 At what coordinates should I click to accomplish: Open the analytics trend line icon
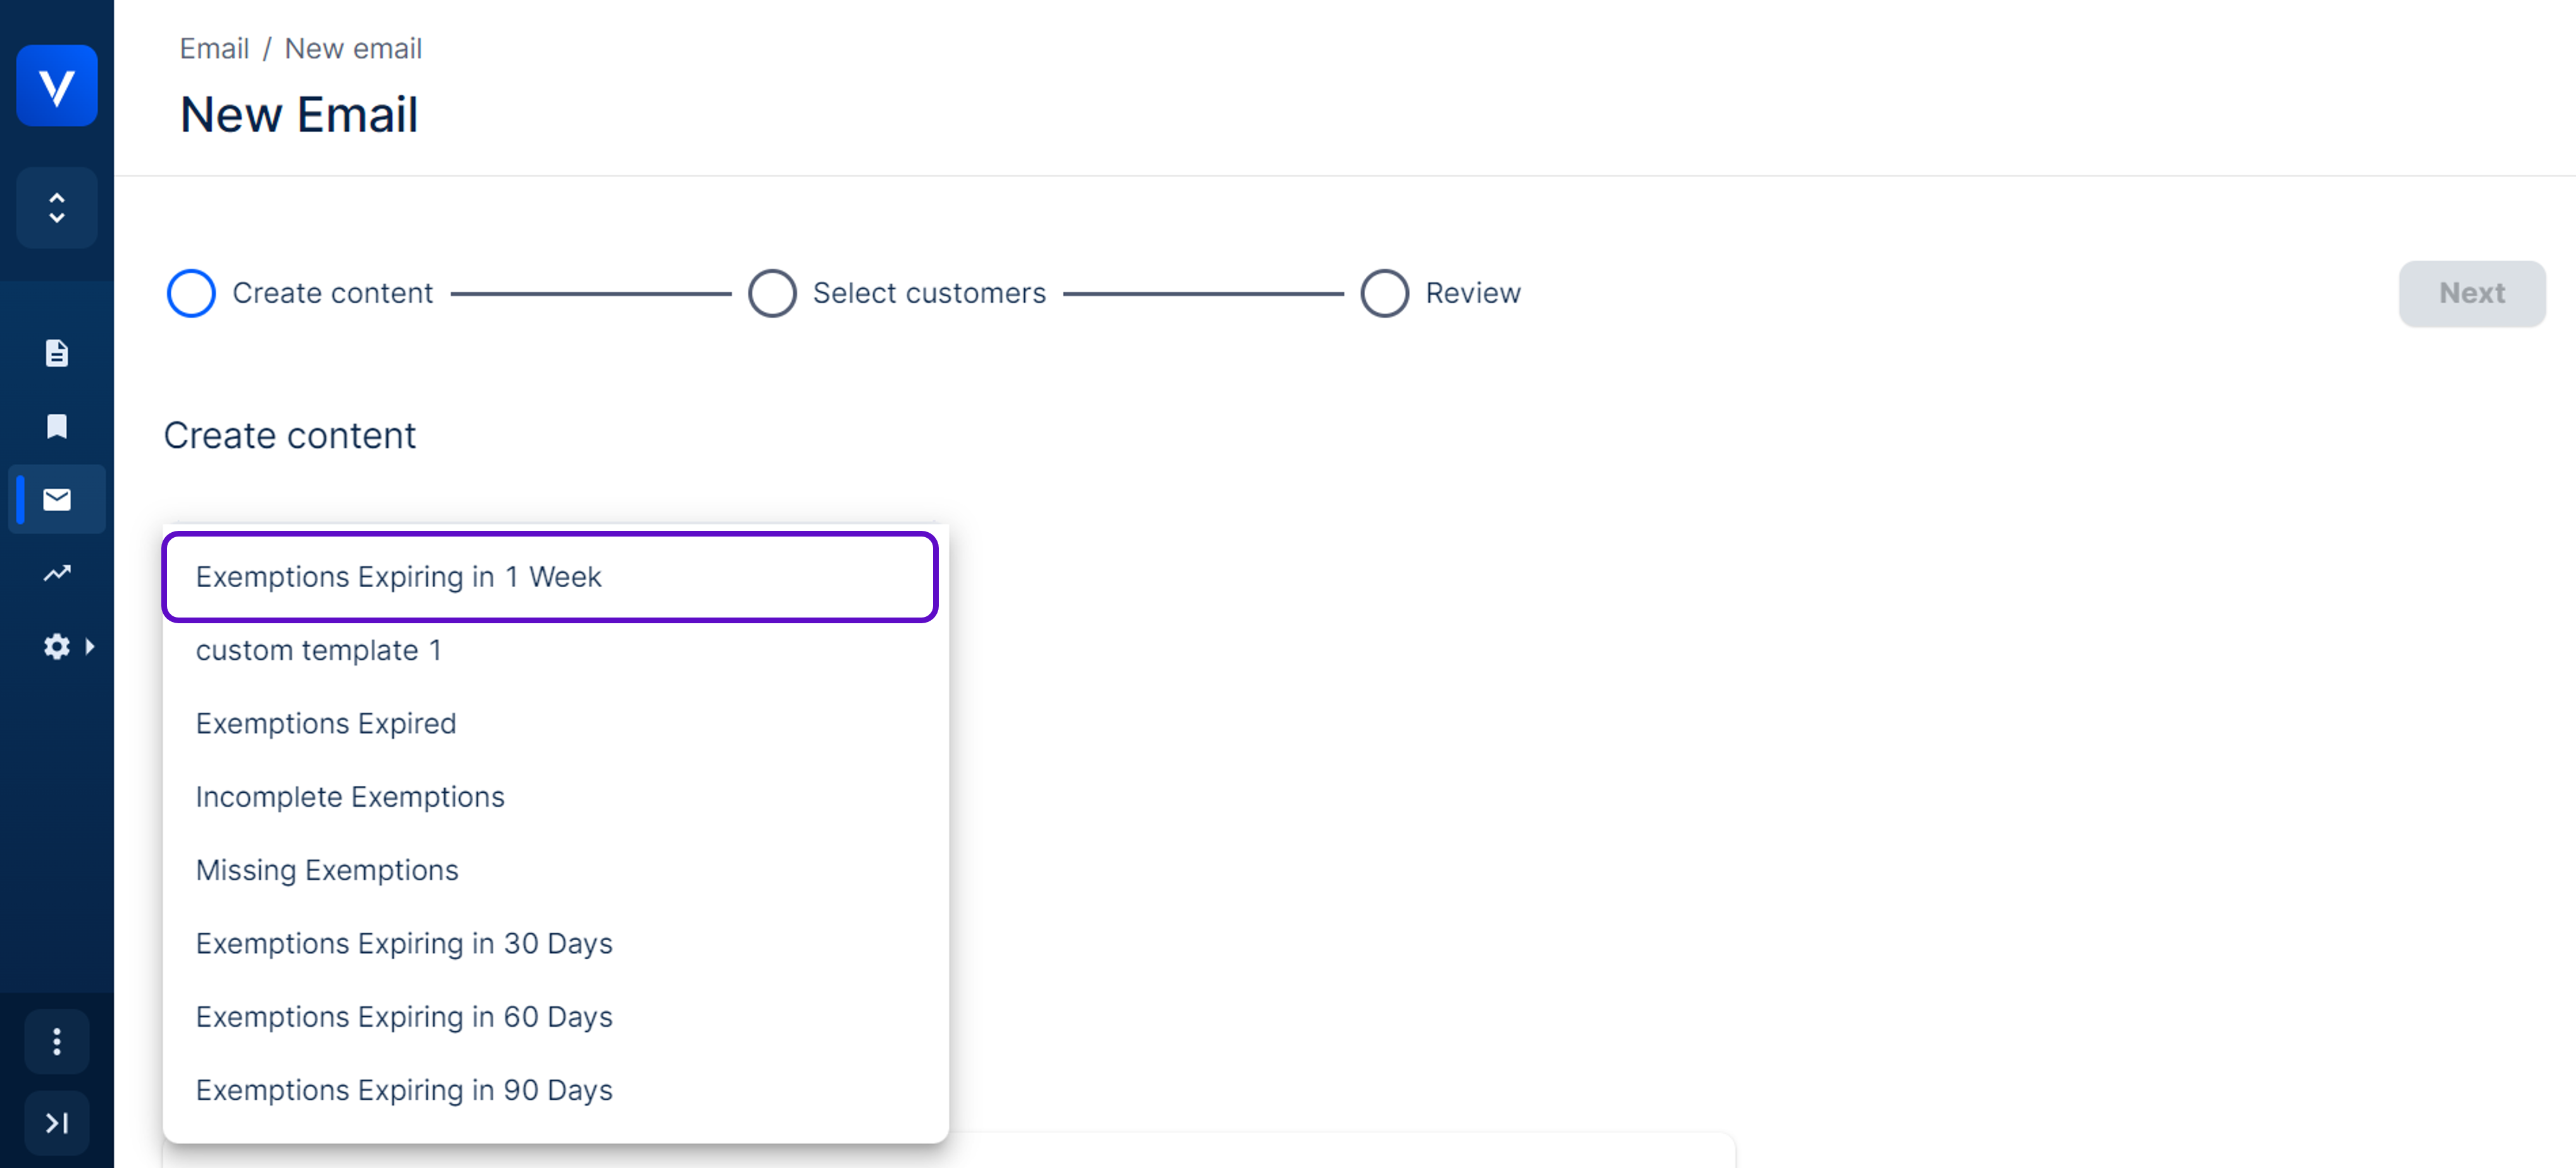coord(57,573)
